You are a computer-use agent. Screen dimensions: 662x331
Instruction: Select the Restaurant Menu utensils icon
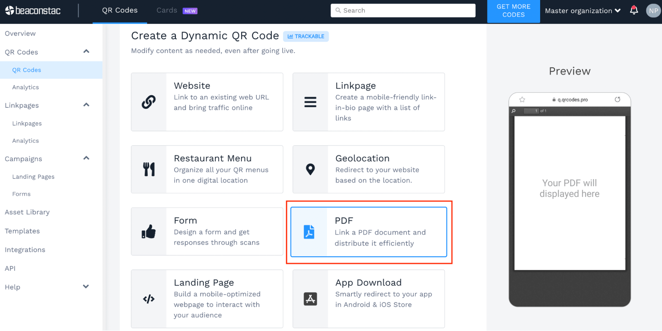(x=149, y=169)
